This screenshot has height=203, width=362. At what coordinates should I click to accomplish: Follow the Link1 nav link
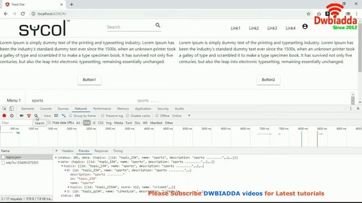pos(235,28)
